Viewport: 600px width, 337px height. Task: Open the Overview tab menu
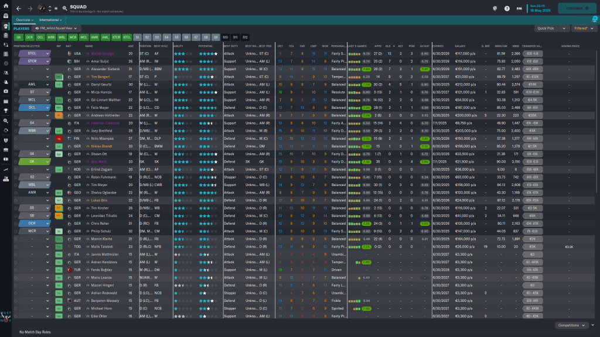click(25, 20)
